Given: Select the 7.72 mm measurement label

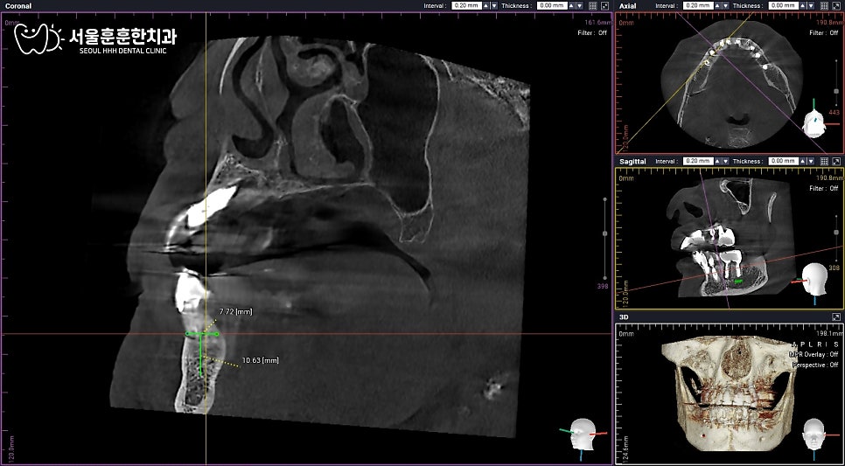Looking at the screenshot, I should 235,312.
